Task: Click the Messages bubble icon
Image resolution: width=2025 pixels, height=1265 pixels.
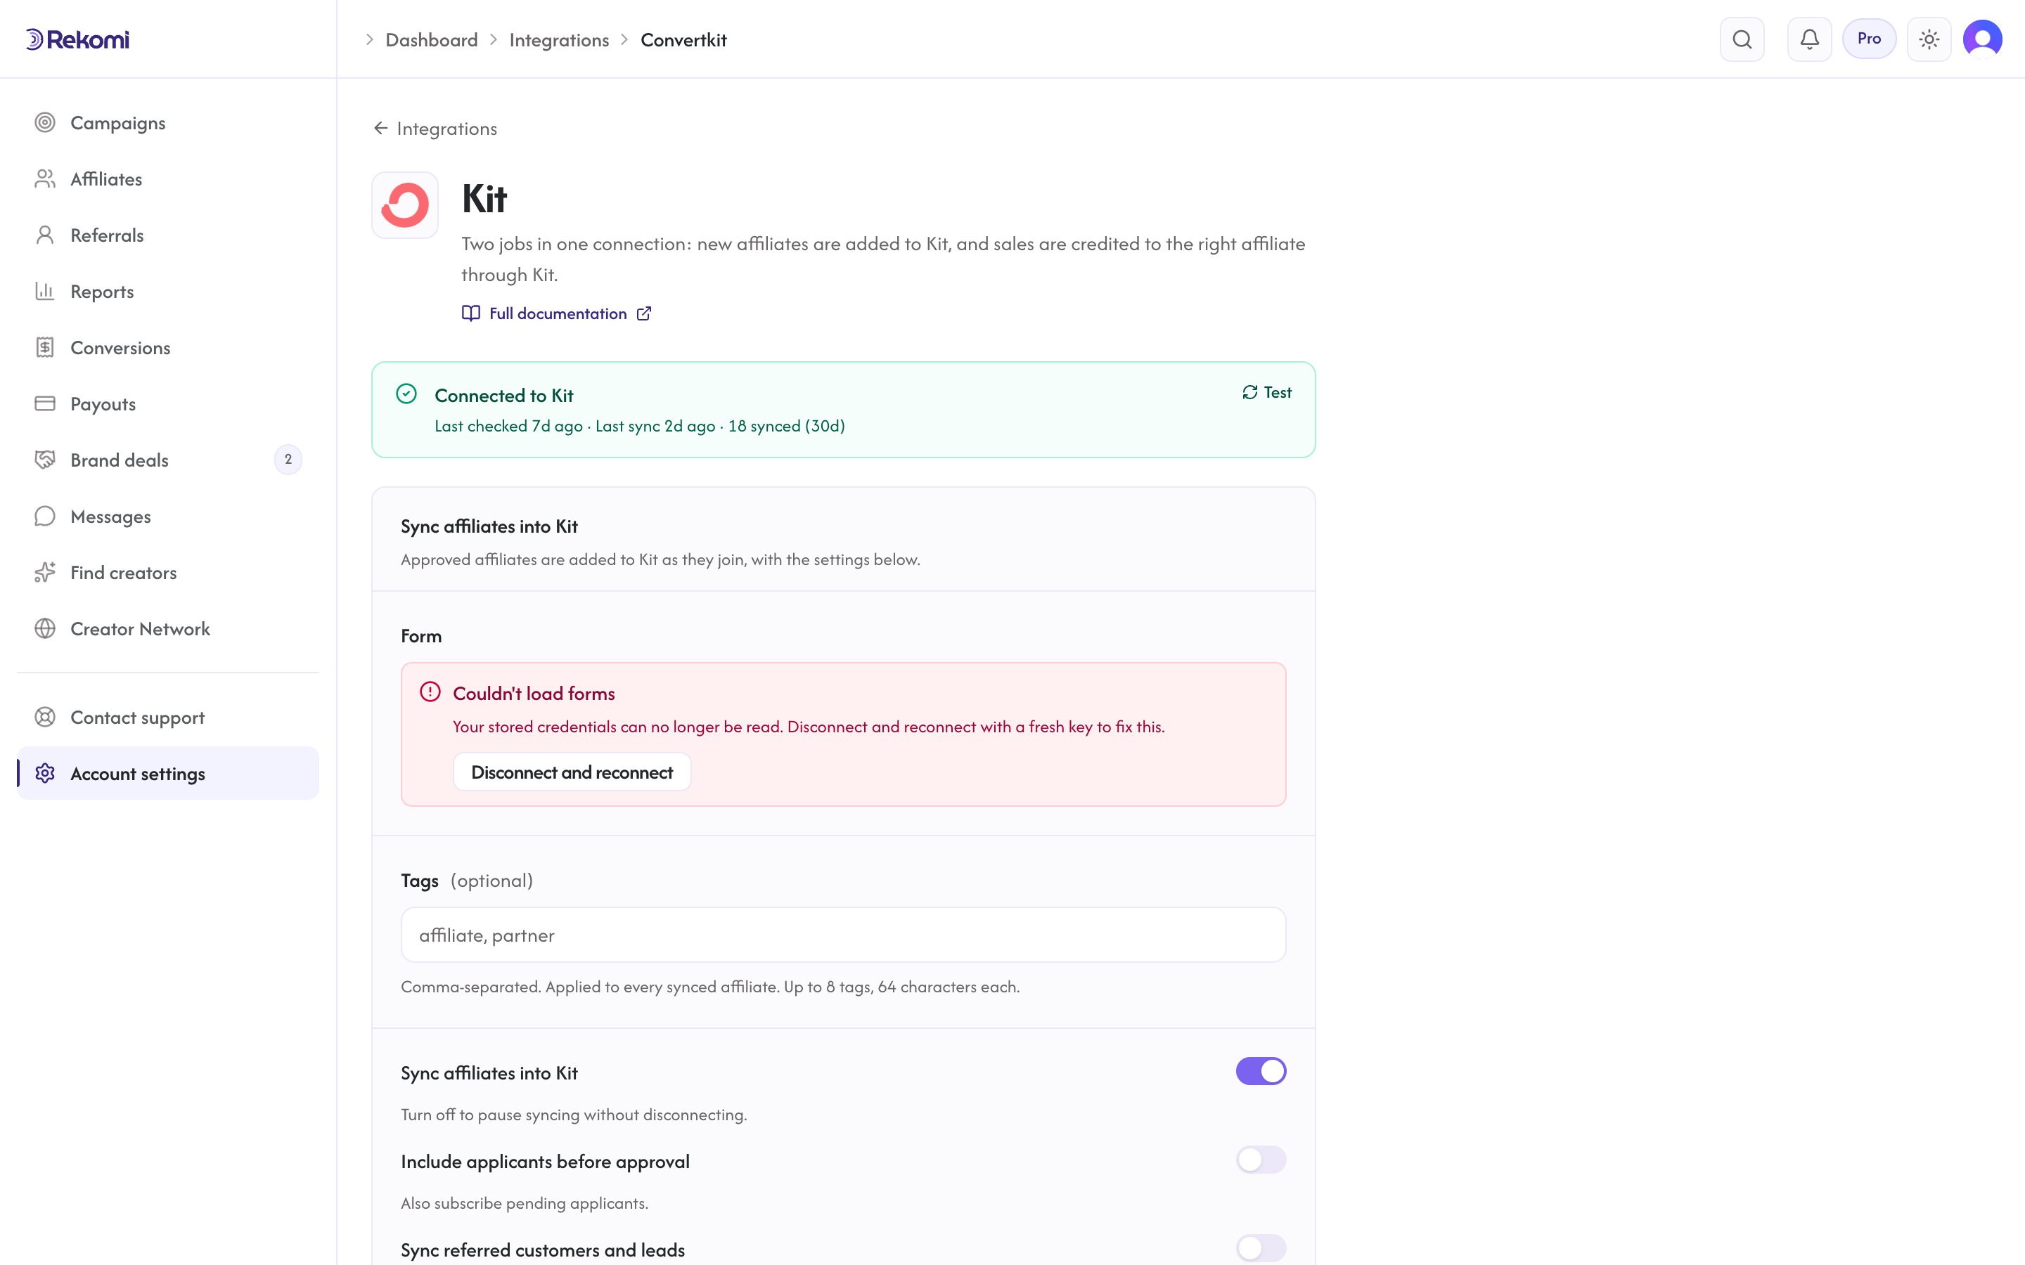Action: 45,517
